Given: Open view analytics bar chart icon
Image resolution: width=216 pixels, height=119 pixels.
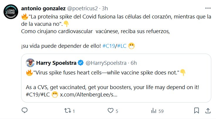Looking at the screenshot, I should (x=153, y=111).
